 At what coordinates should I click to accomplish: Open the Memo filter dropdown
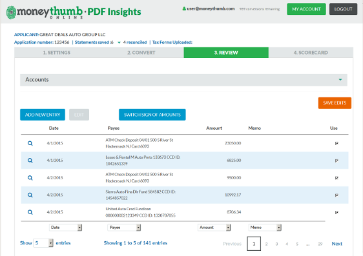pos(265,228)
